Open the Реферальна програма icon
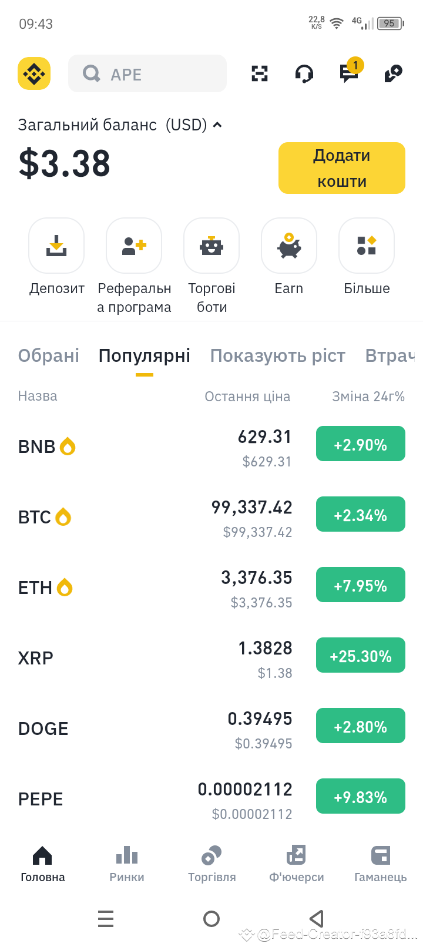 tap(134, 246)
